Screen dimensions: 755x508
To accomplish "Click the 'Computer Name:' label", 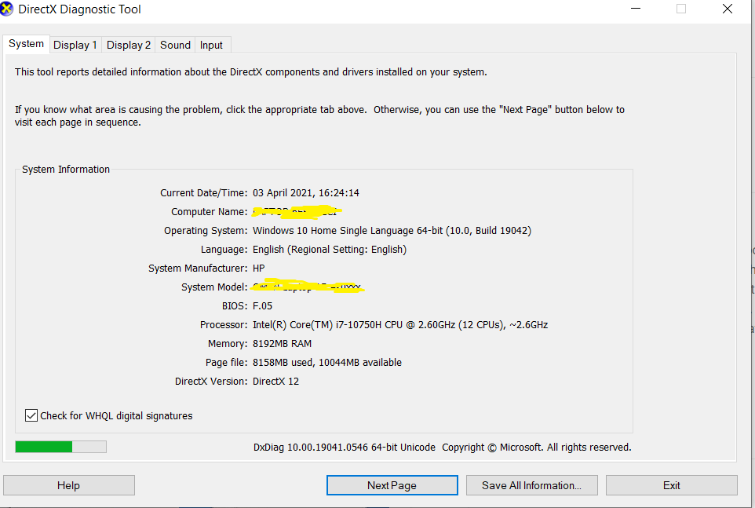I will point(210,212).
